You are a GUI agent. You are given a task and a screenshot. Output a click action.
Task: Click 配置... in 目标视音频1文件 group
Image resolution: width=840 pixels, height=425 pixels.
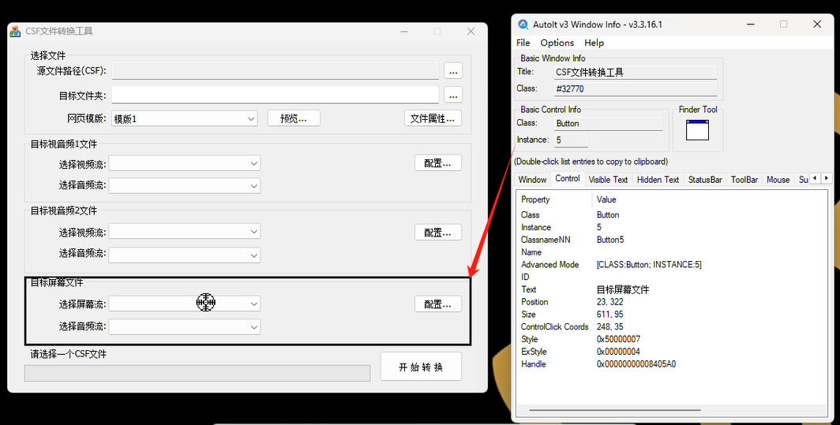click(x=437, y=163)
